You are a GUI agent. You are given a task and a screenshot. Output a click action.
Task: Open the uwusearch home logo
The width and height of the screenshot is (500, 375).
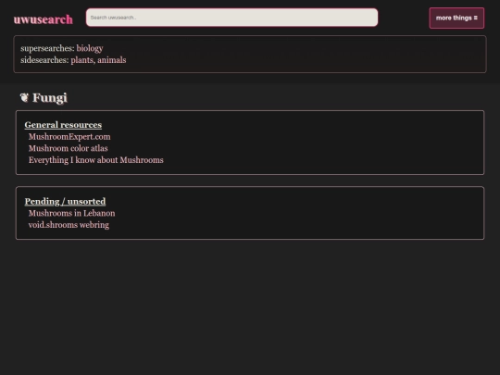(43, 19)
